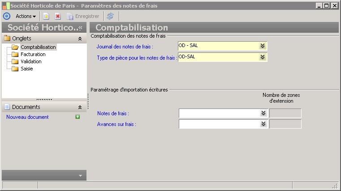341x191 pixels.
Task: Click the vertical dotted splitter handle
Action: point(88,101)
